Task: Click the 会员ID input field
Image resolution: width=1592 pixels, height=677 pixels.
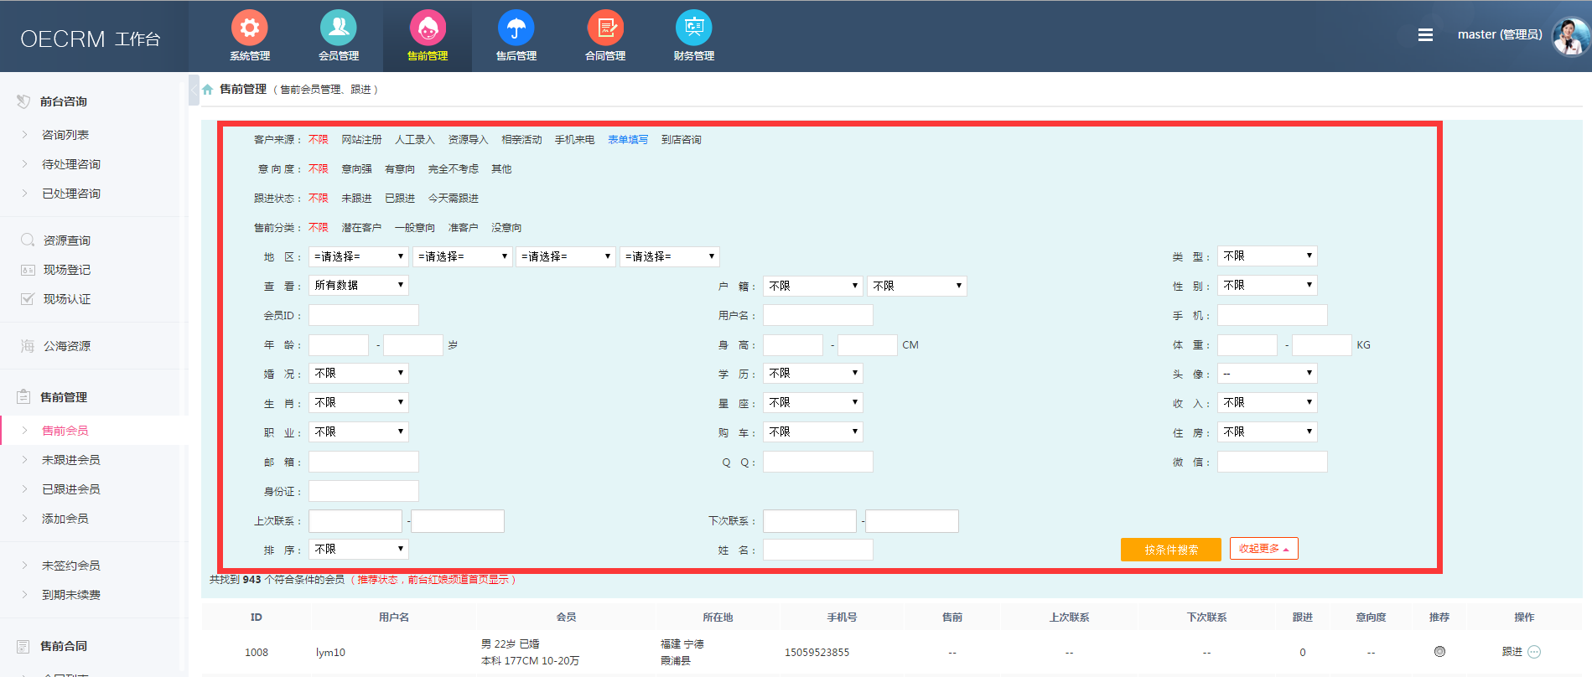Action: tap(364, 315)
